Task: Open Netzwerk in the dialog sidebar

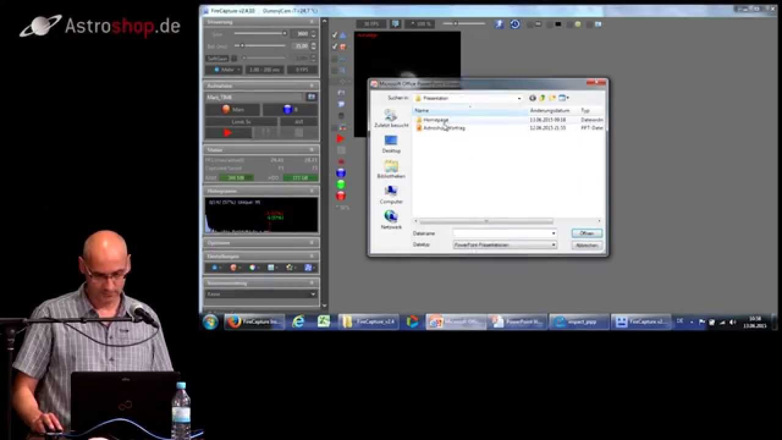Action: point(391,220)
